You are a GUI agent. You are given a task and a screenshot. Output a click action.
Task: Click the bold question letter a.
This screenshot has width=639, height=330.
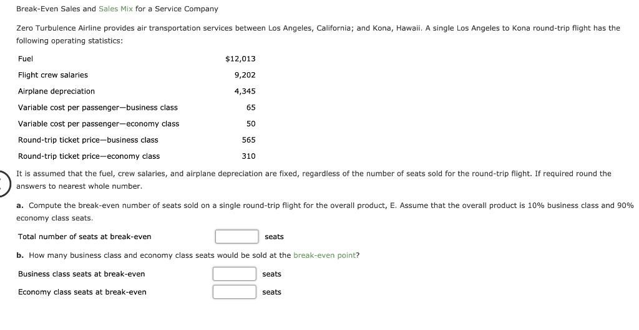19,205
